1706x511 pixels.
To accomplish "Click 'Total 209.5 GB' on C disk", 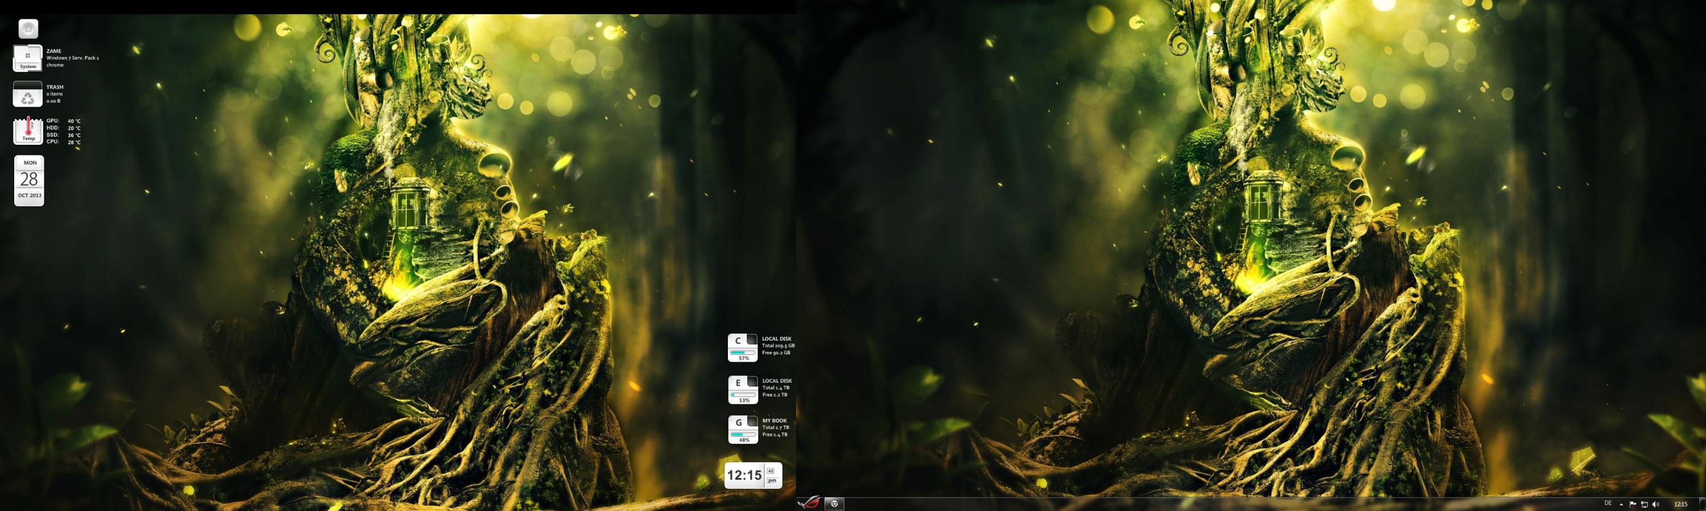I will pos(778,346).
